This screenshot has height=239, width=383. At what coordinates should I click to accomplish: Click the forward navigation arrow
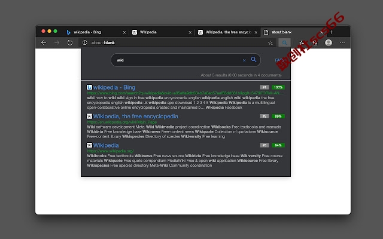tap(57, 42)
